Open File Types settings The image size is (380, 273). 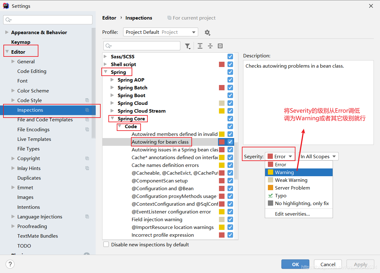point(28,149)
